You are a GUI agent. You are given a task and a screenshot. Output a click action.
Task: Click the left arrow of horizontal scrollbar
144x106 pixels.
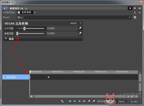point(31,97)
